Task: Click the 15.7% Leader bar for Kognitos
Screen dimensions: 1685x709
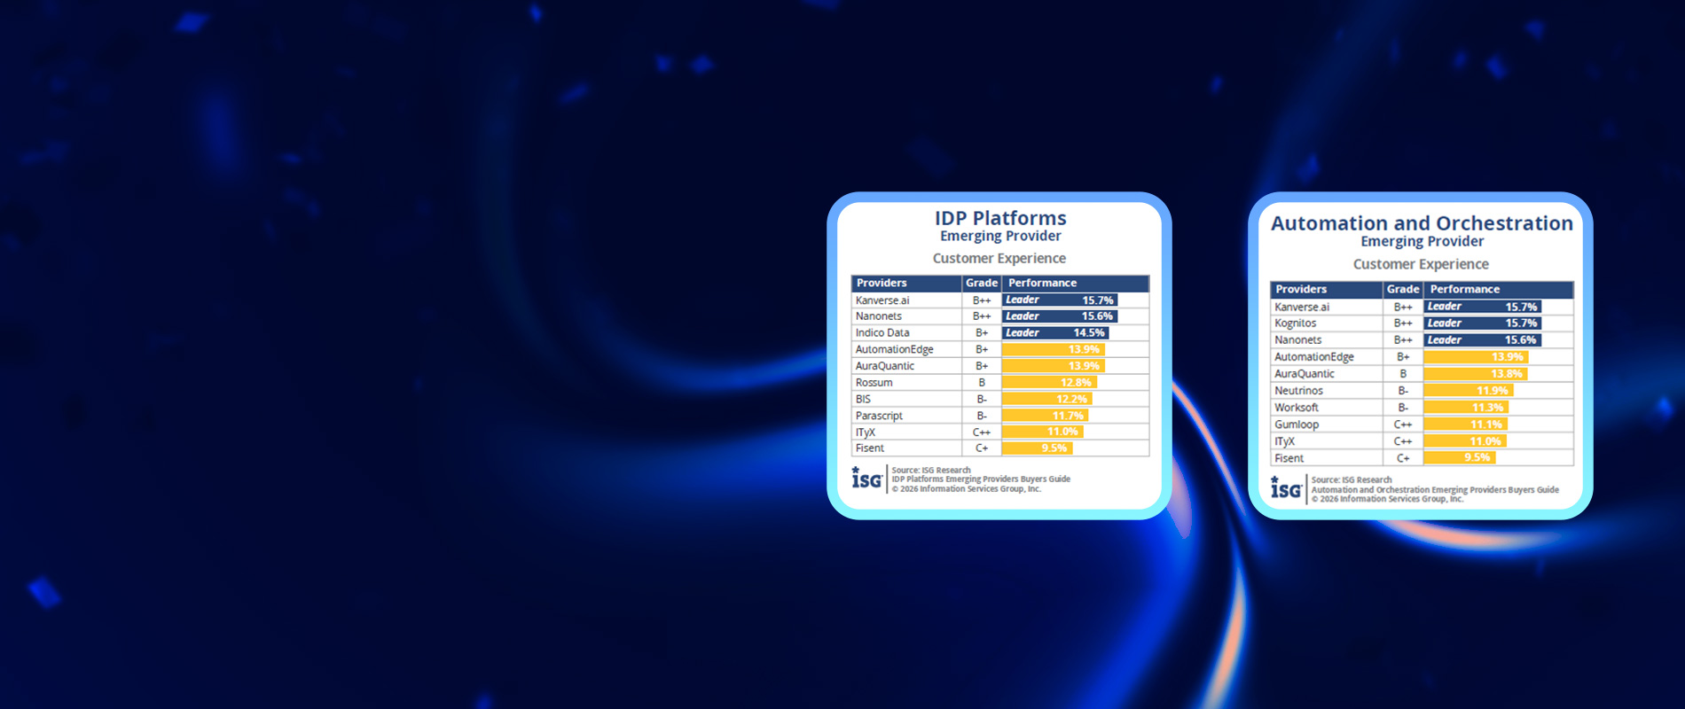Action: [1483, 323]
